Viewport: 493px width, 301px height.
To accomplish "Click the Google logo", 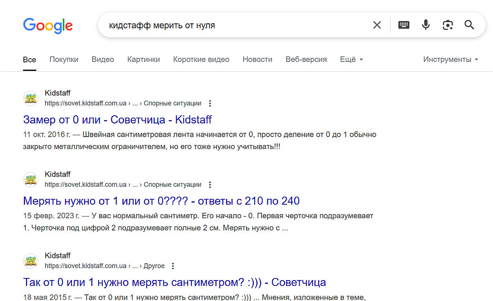I will click(x=48, y=25).
